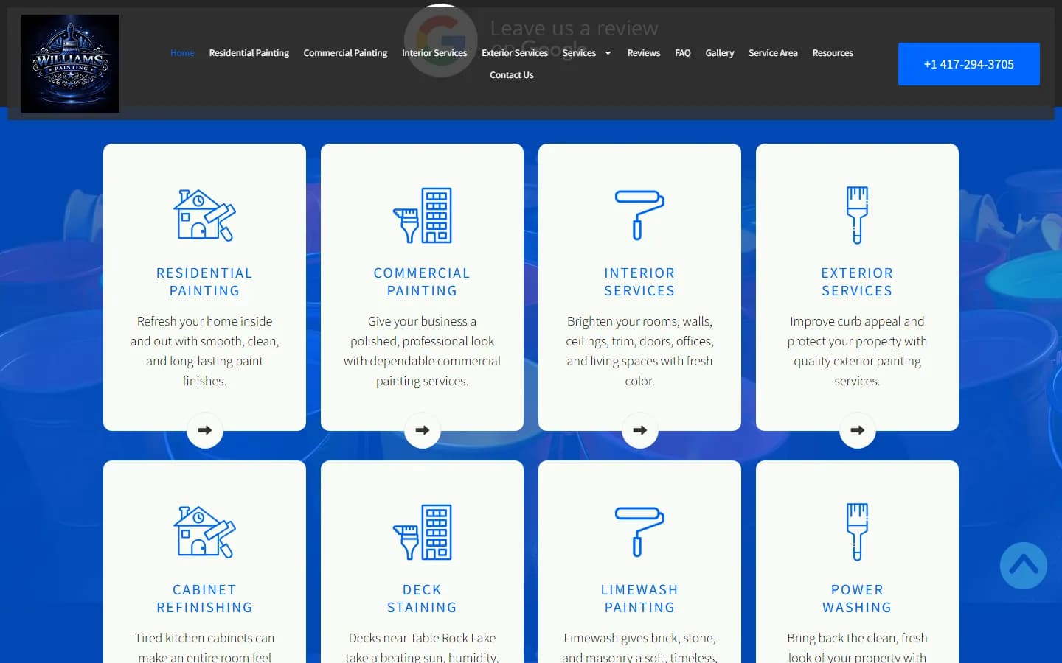Click arrow button under Interior Services card
Image resolution: width=1062 pixels, height=663 pixels.
[x=640, y=430]
